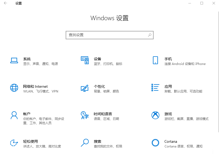Image resolution: width=219 pixels, height=154 pixels.
Task: Click the text 背景、锁屏、颜色
Action: click(x=106, y=91)
